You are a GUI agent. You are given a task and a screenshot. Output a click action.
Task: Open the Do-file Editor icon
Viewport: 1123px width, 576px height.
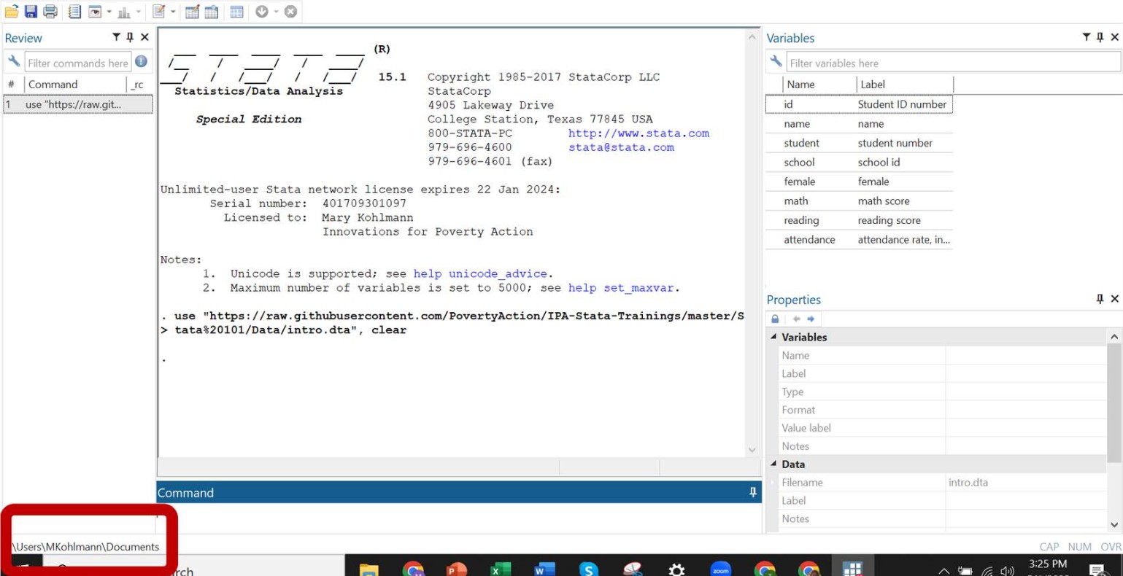pos(159,12)
